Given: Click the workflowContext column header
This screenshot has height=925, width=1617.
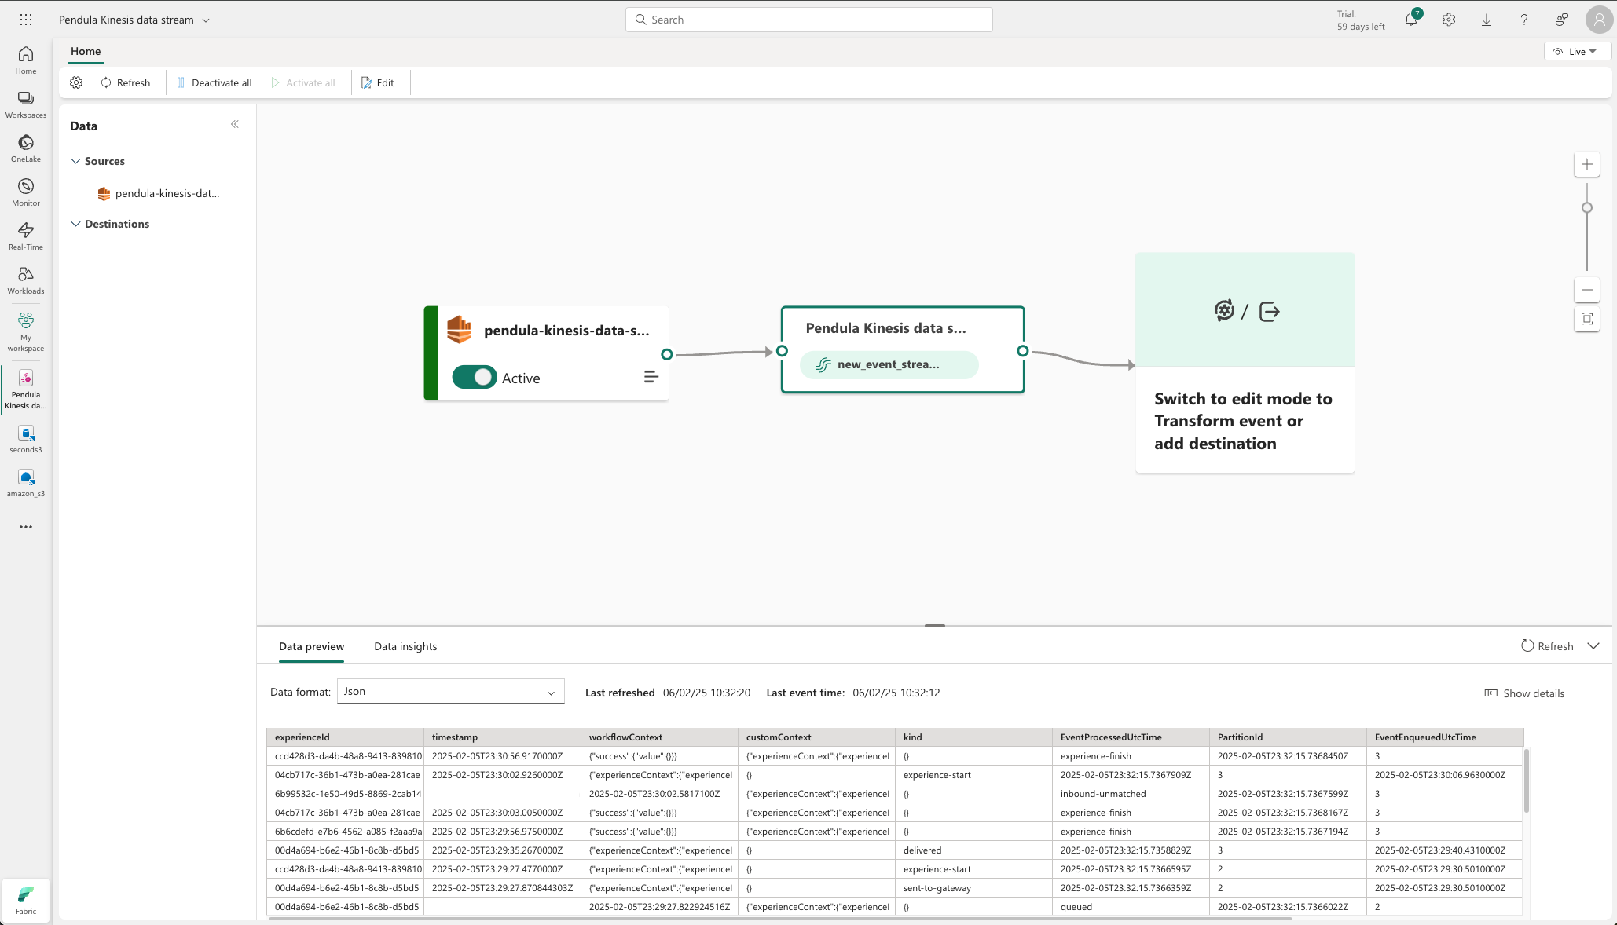Looking at the screenshot, I should 660,737.
